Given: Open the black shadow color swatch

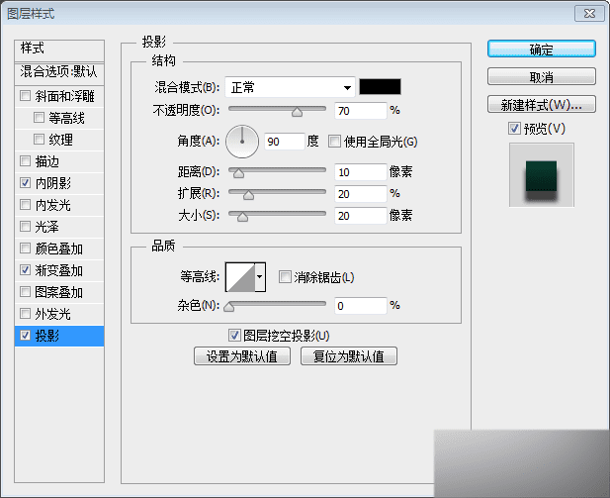Looking at the screenshot, I should 380,86.
